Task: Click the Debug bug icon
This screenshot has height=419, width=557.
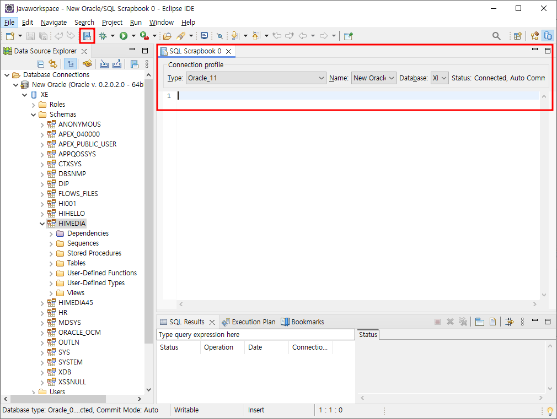Action: pyautogui.click(x=103, y=36)
